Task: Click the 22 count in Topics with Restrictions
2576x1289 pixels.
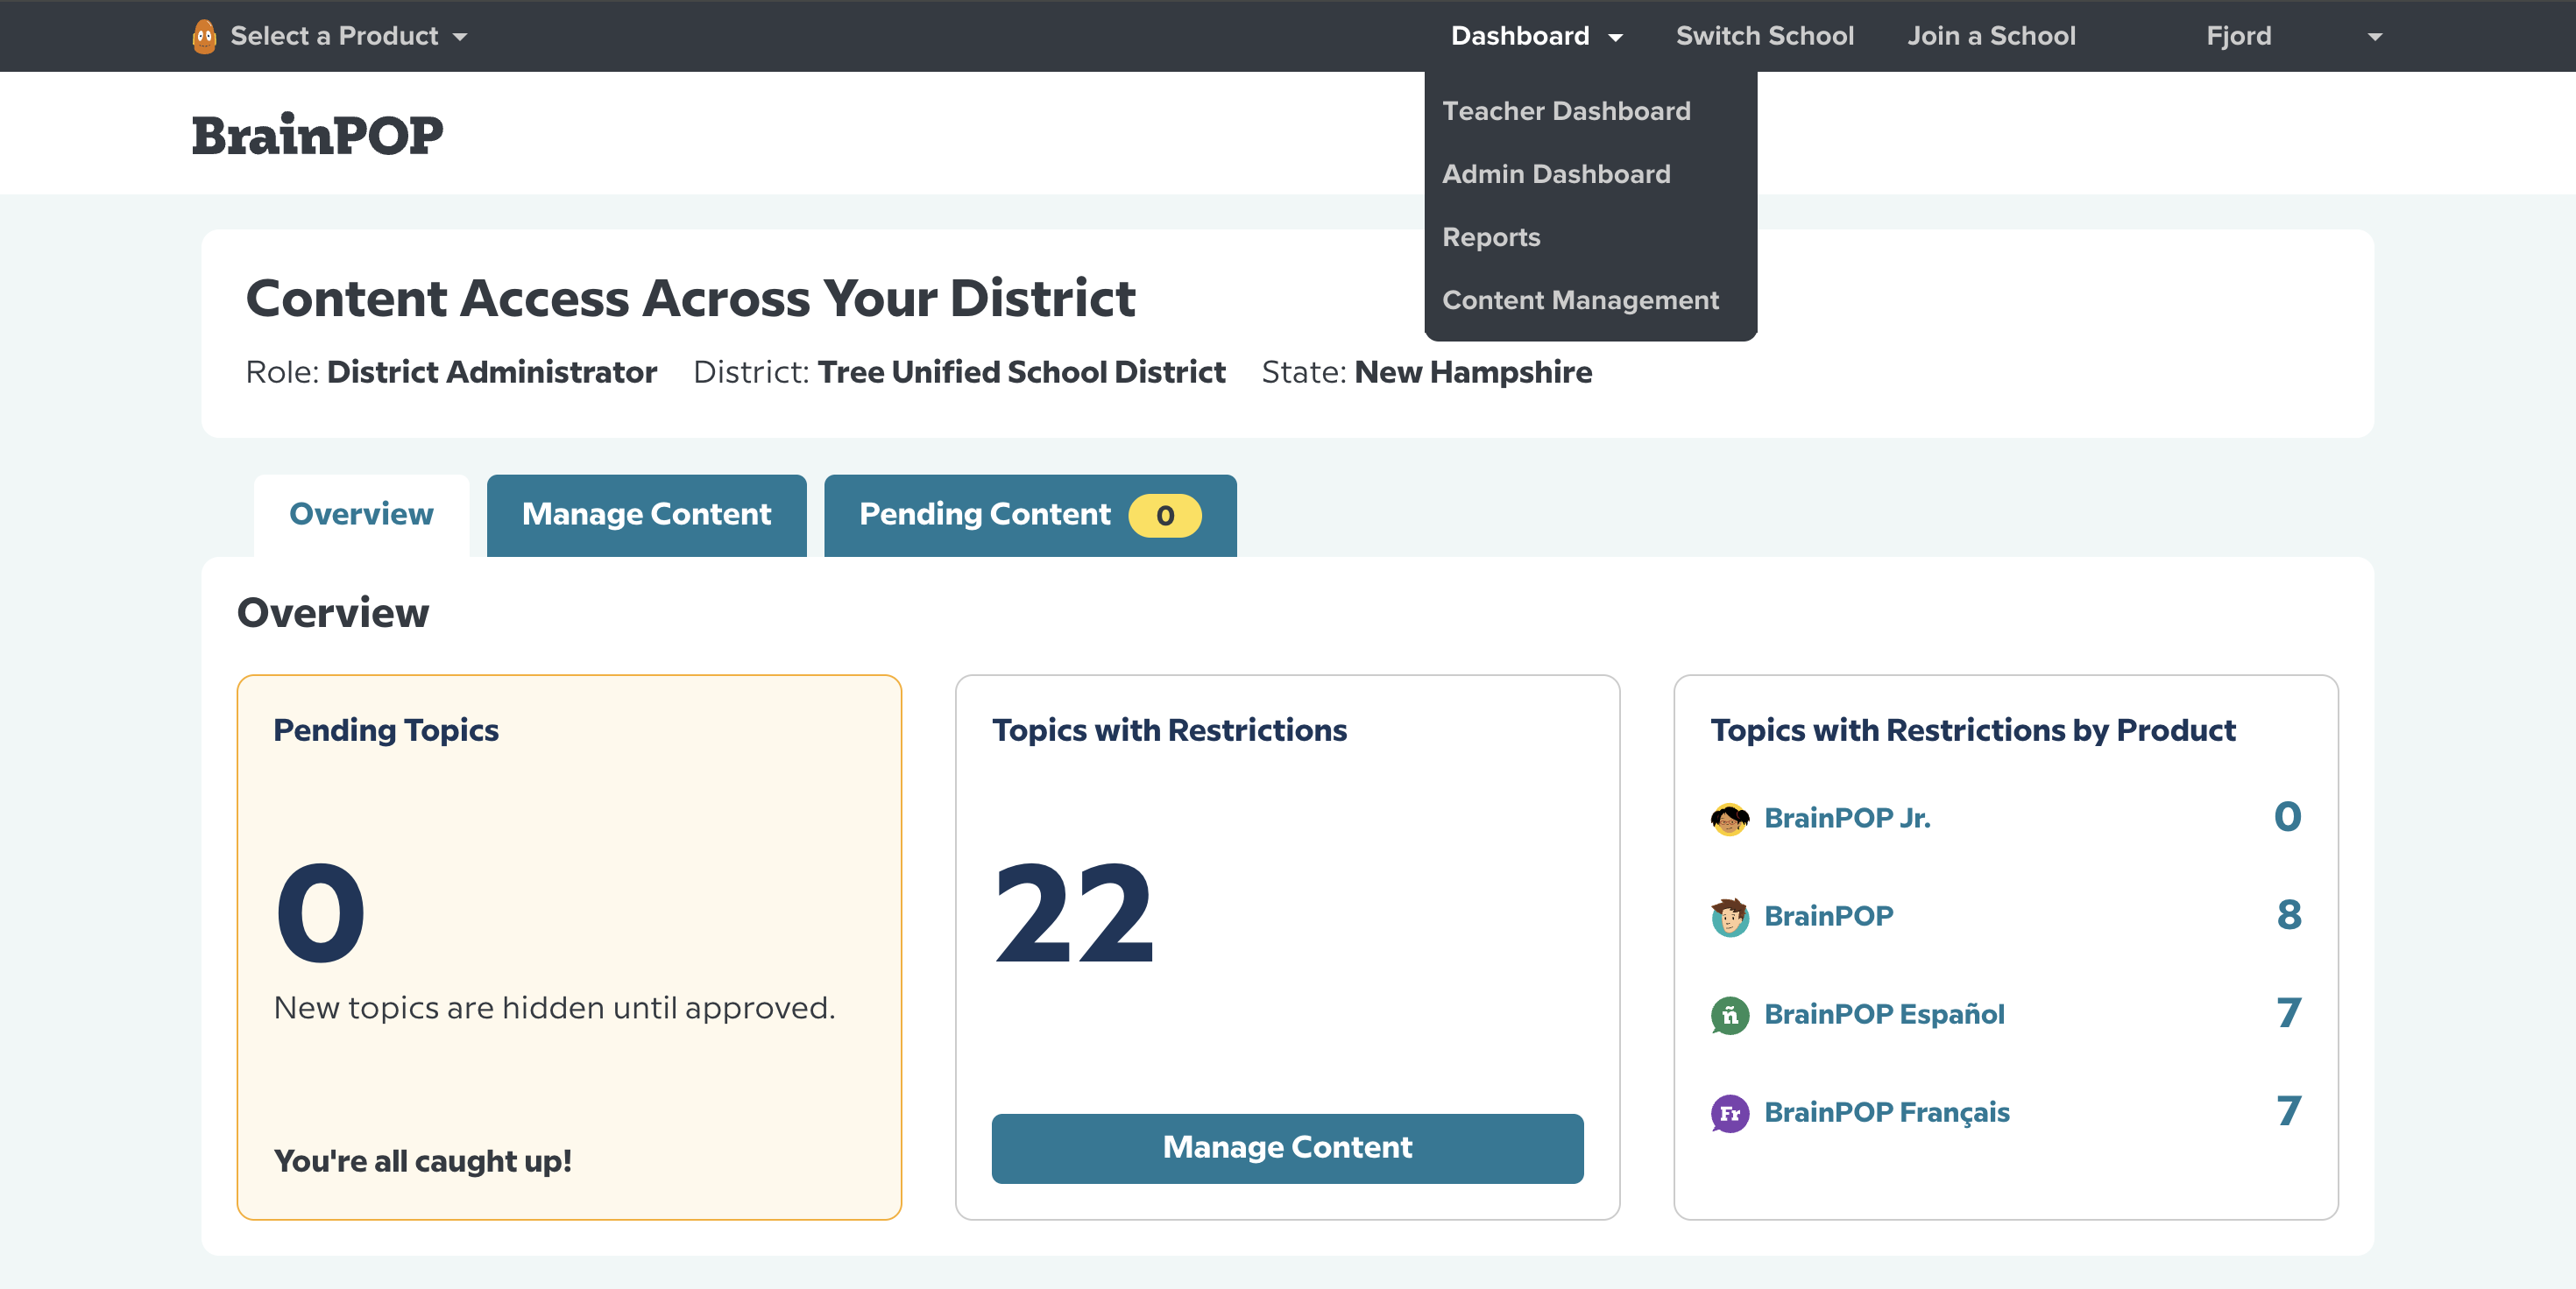Action: pyautogui.click(x=1075, y=913)
